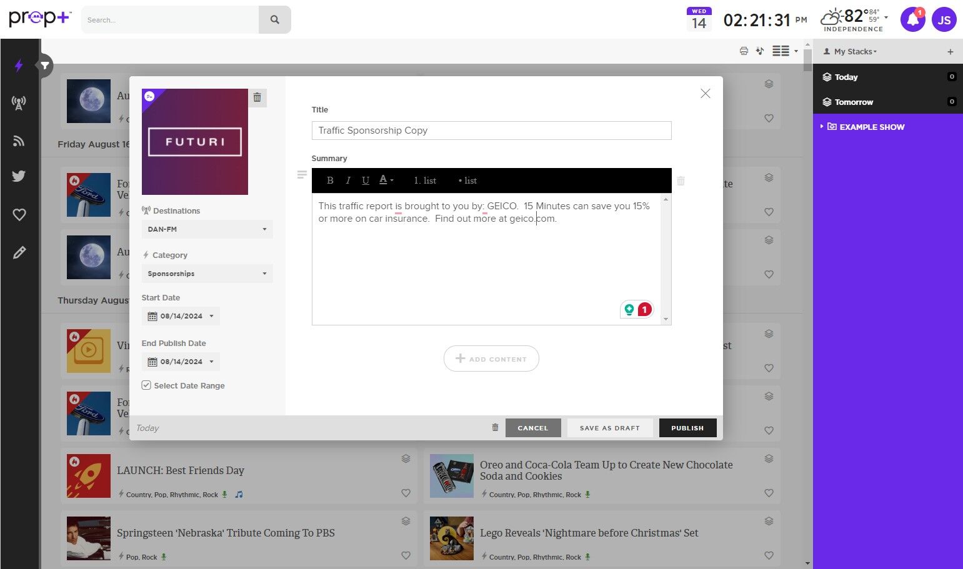Select the Tomorrow stack
Image resolution: width=963 pixels, height=569 pixels.
tap(853, 102)
